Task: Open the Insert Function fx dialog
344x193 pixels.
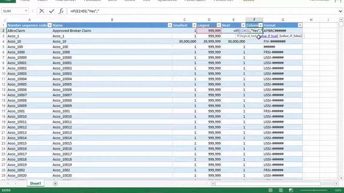Action: click(x=61, y=11)
